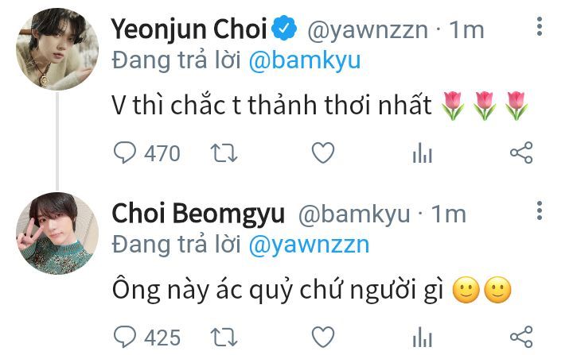Retweet Choi Beomgyu's tweet

(224, 338)
